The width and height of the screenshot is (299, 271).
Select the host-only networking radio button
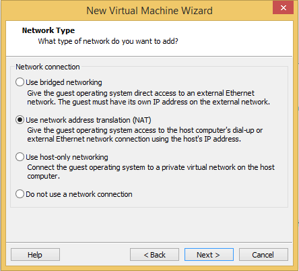pos(20,157)
